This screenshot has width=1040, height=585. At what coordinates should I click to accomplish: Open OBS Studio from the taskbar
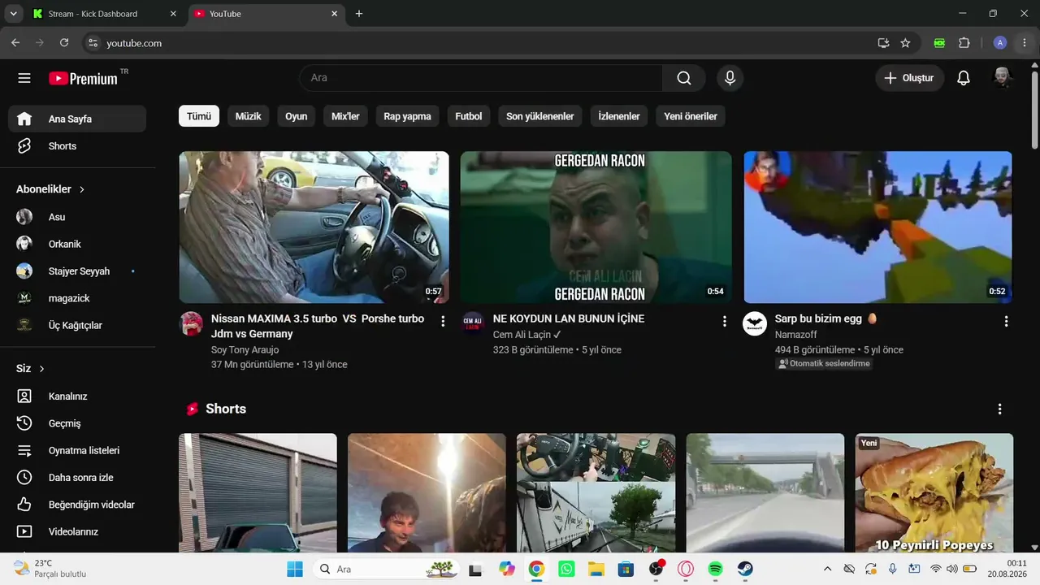point(656,569)
